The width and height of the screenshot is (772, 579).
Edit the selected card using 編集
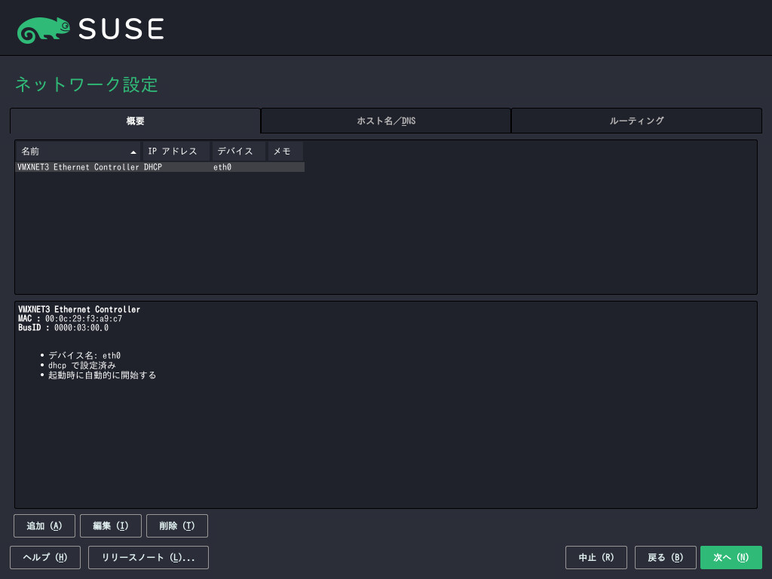pyautogui.click(x=110, y=525)
